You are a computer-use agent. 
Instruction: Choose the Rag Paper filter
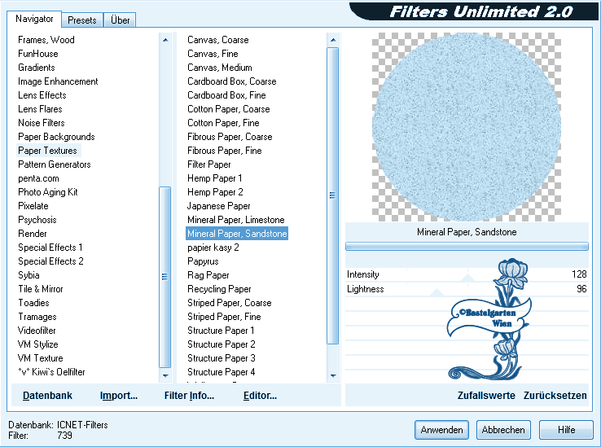click(208, 275)
